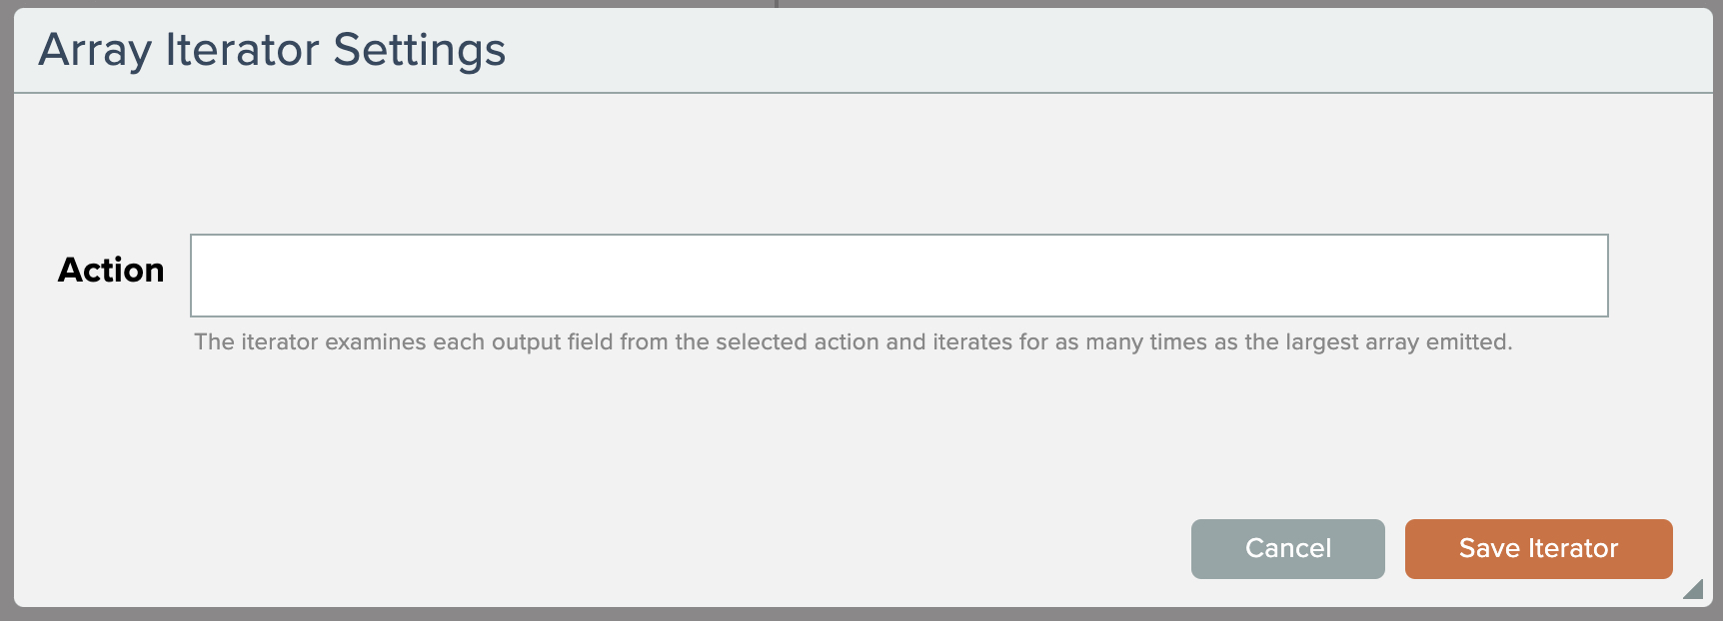Click the dialog resize handle icon

pyautogui.click(x=1693, y=589)
